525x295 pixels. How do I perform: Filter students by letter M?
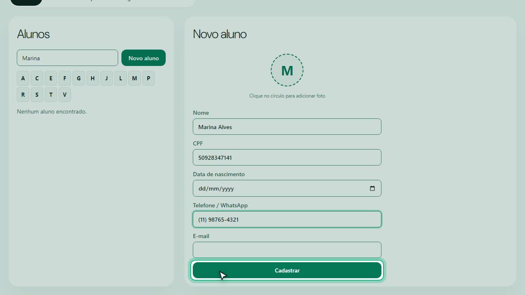(135, 78)
